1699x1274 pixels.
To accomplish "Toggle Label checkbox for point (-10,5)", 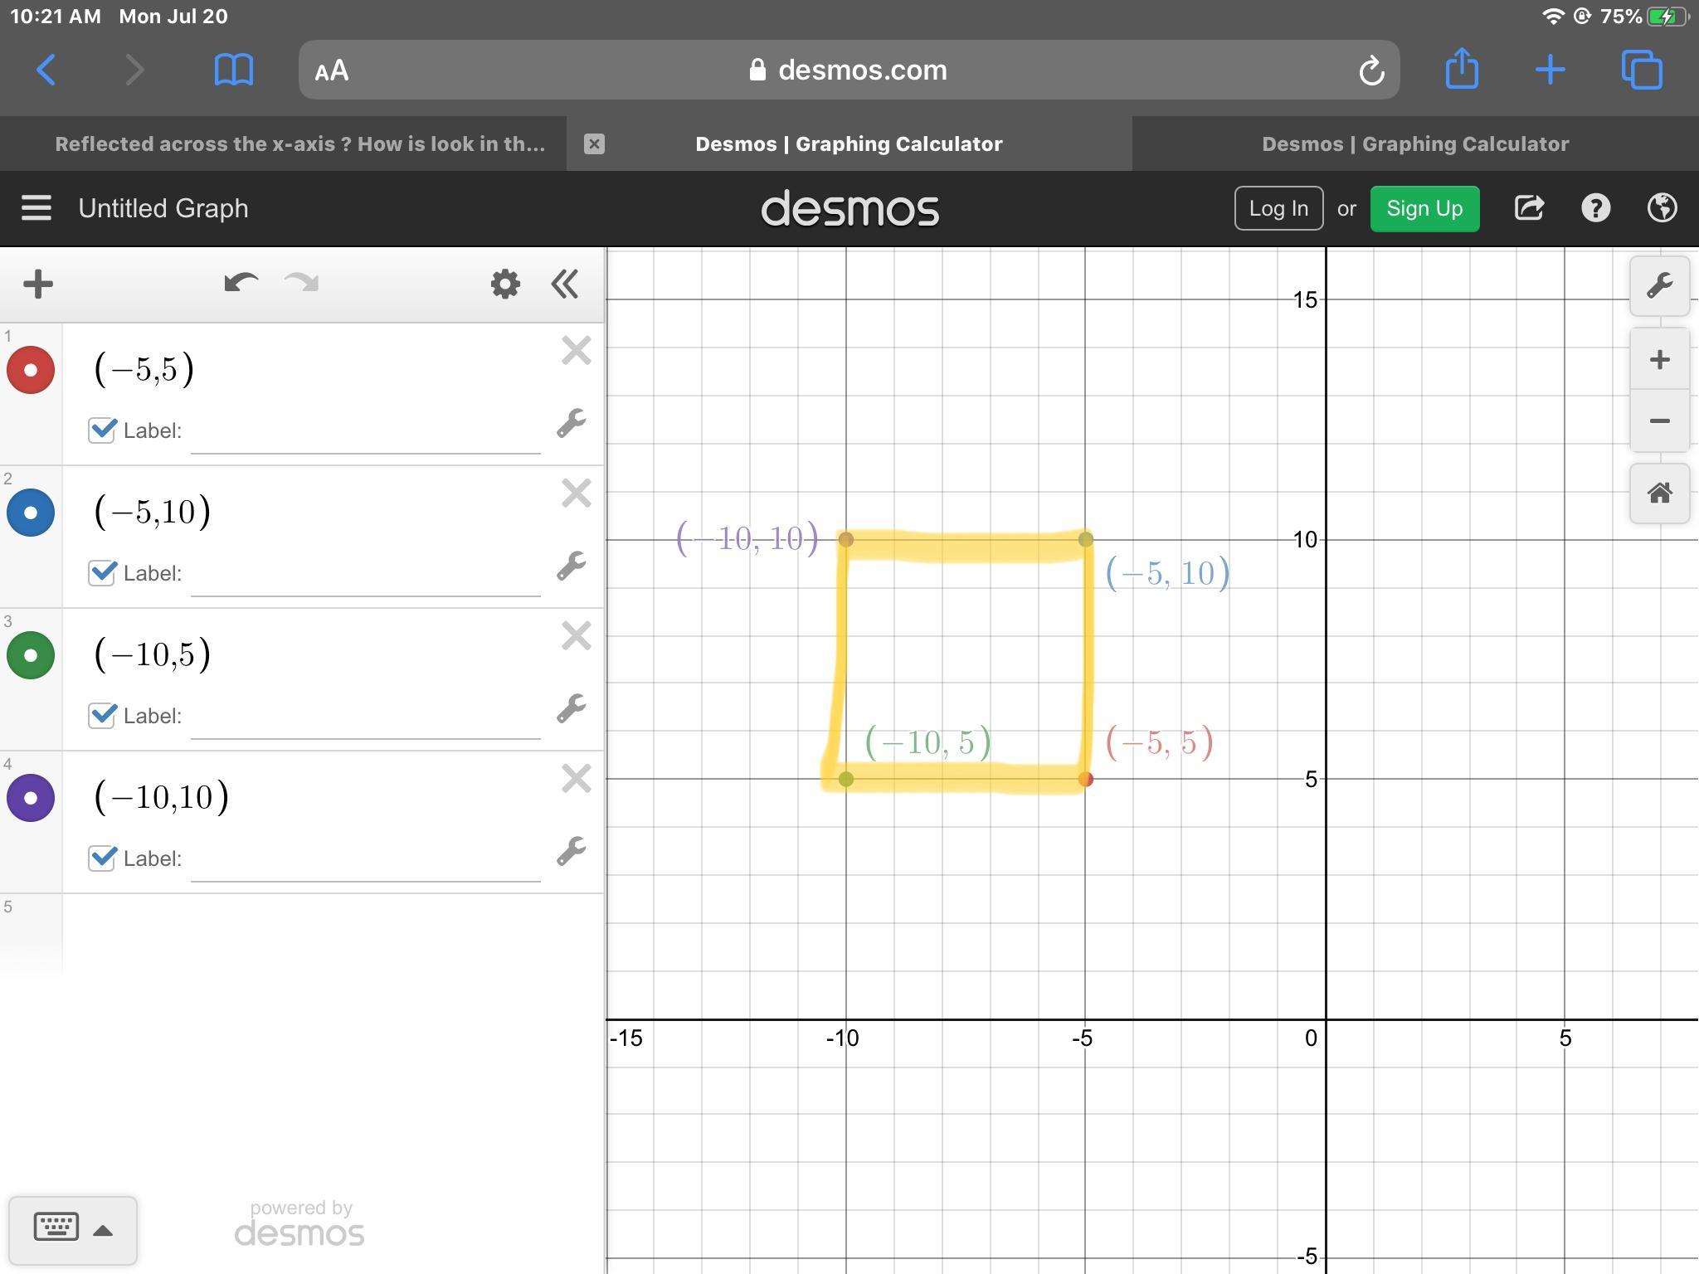I will point(102,716).
